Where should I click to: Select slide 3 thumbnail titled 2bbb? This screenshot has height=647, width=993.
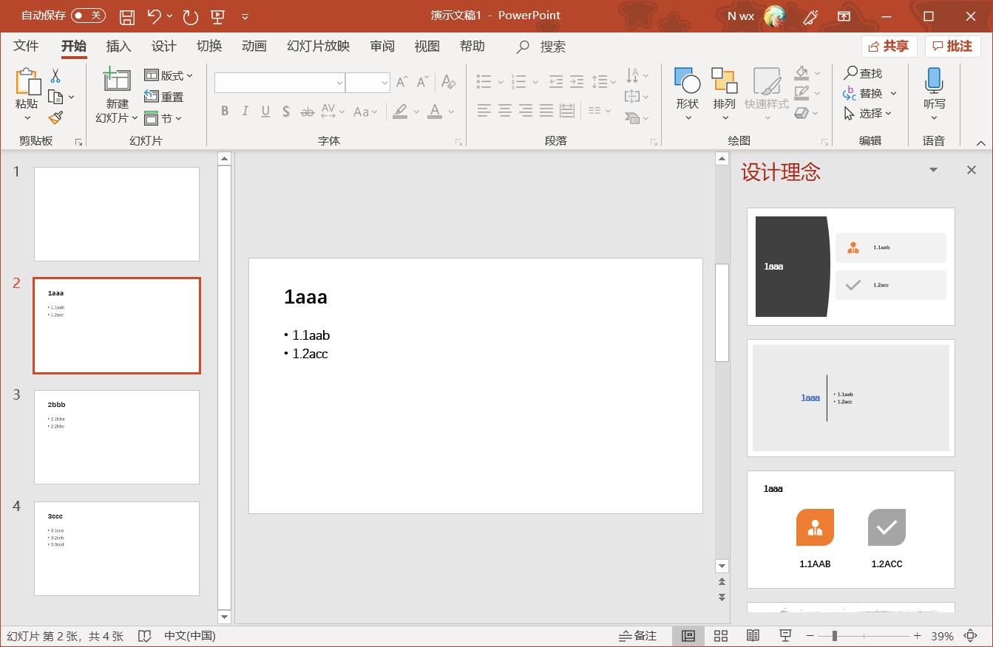(117, 437)
